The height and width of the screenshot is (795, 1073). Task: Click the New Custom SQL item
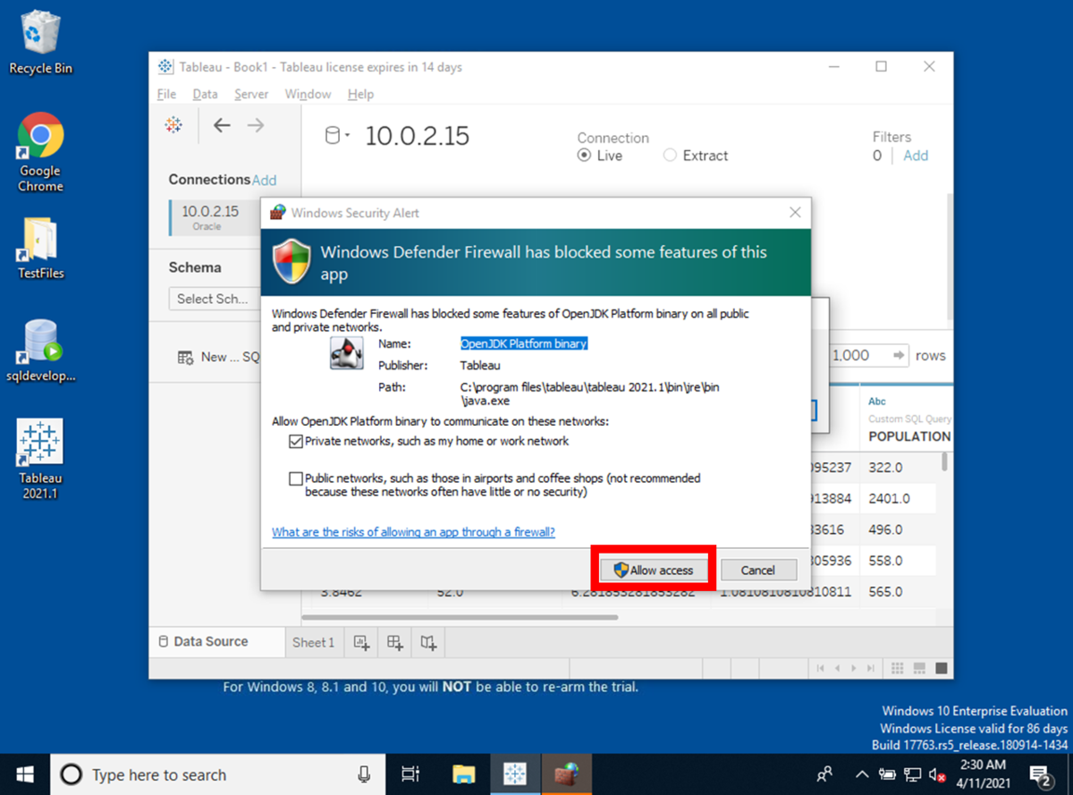(219, 357)
